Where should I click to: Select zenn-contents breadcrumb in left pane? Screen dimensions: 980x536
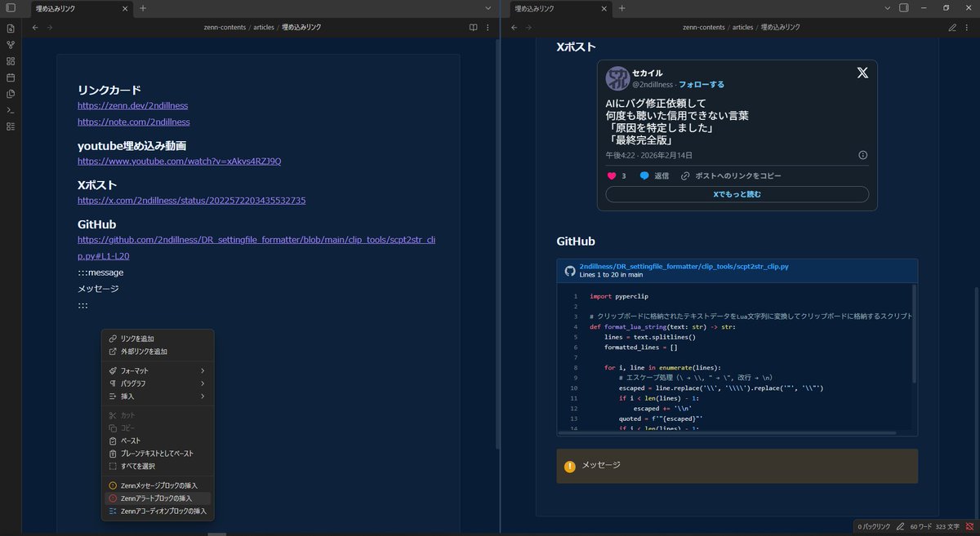225,27
